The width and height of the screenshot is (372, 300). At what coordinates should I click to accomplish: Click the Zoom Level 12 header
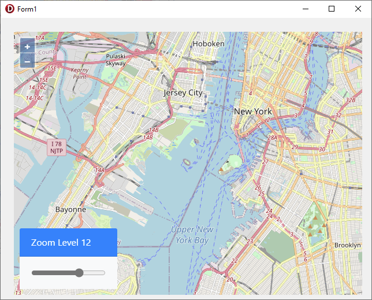(68, 242)
